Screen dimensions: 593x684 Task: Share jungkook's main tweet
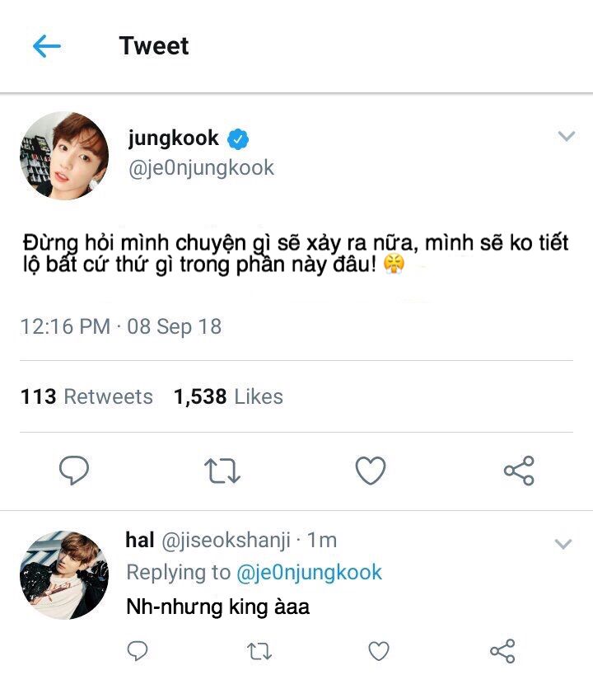click(519, 471)
